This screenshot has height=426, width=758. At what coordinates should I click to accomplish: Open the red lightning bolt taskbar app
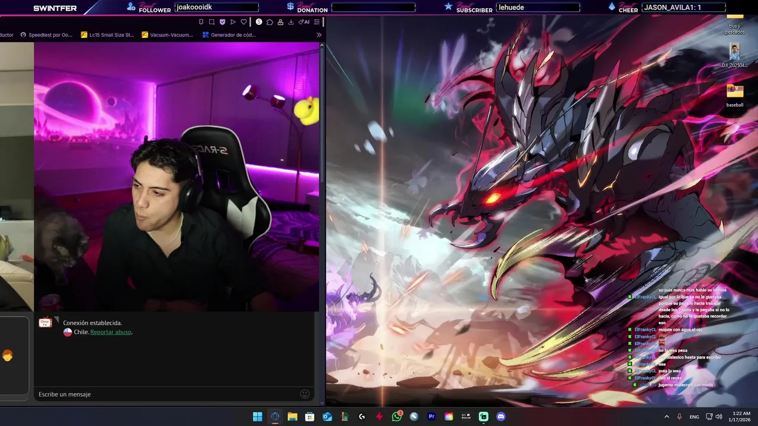(379, 417)
